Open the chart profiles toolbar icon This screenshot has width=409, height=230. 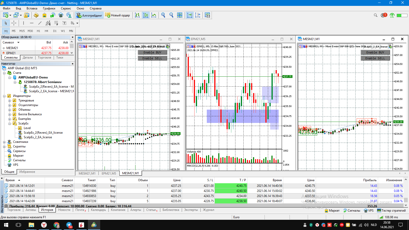pyautogui.click(x=16, y=15)
